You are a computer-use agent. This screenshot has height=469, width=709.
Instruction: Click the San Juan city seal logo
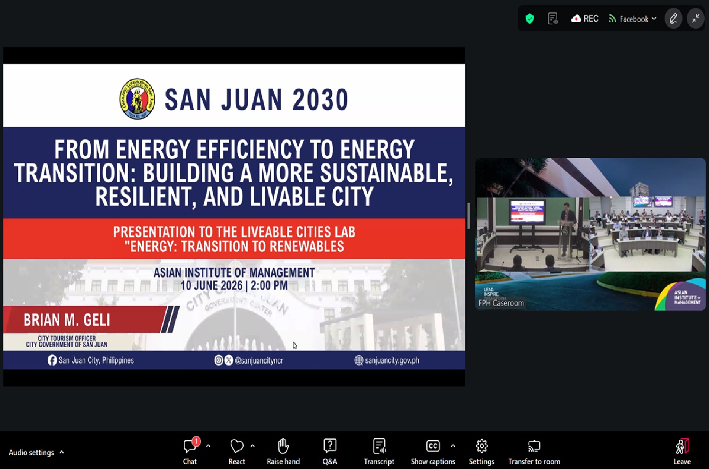pyautogui.click(x=137, y=99)
